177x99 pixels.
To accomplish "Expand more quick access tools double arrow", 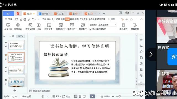I will click(x=39, y=19).
